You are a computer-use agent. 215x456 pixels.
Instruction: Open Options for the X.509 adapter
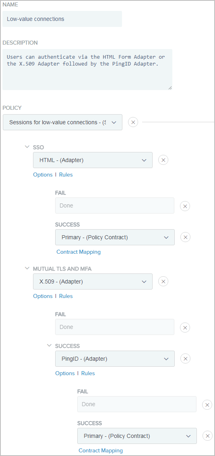(x=43, y=296)
